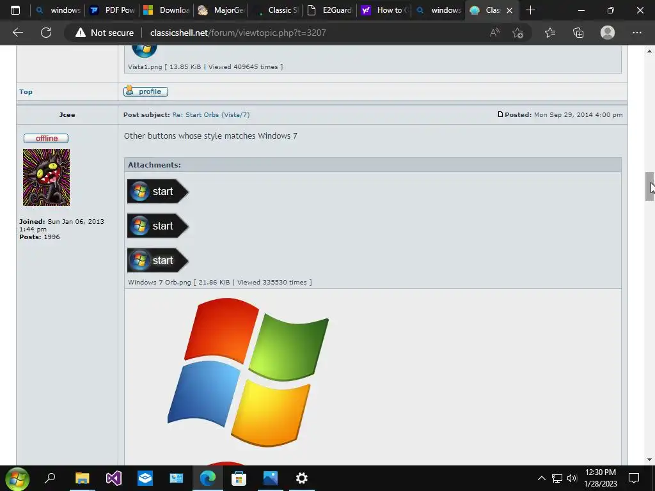Switch to Microsoft Edge on the taskbar

click(208, 478)
